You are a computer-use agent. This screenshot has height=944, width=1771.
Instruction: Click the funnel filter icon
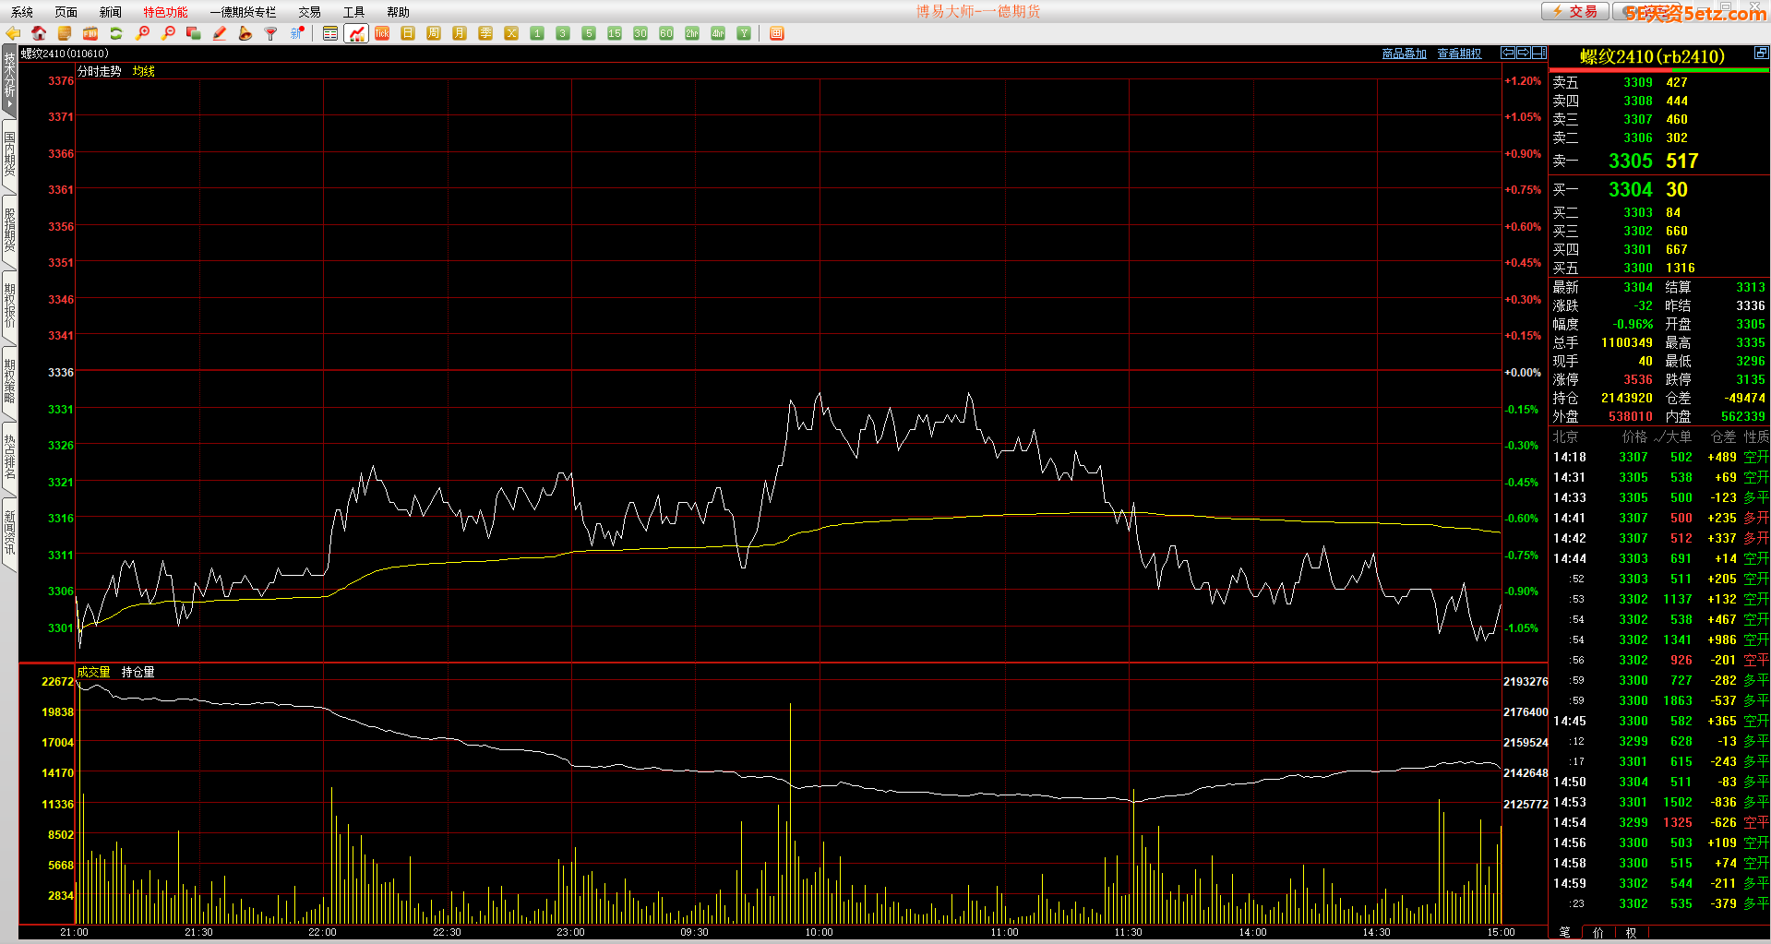pos(271,33)
